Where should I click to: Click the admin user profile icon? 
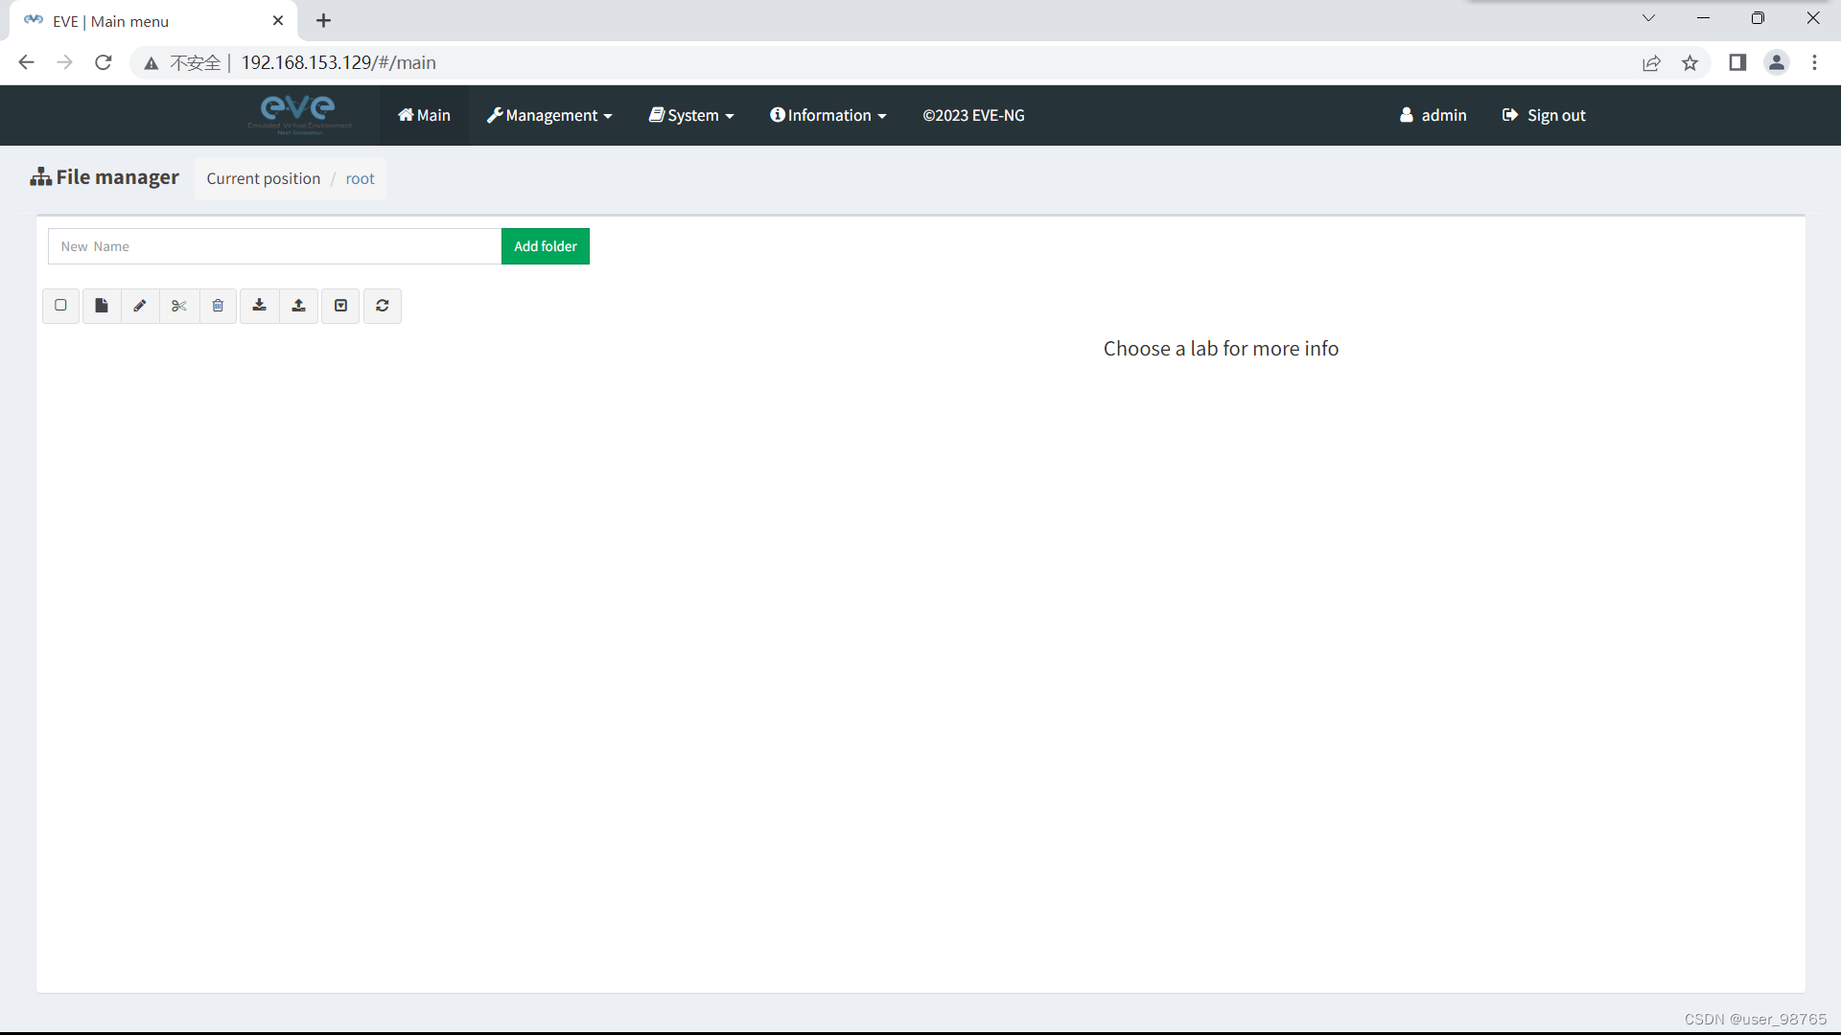tap(1406, 115)
